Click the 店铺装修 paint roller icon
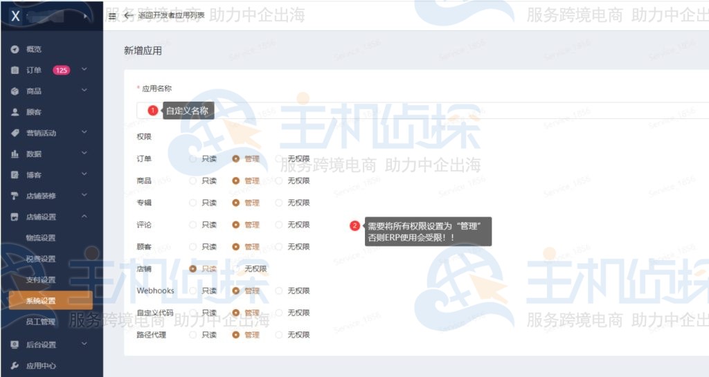709x377 pixels. click(15, 196)
